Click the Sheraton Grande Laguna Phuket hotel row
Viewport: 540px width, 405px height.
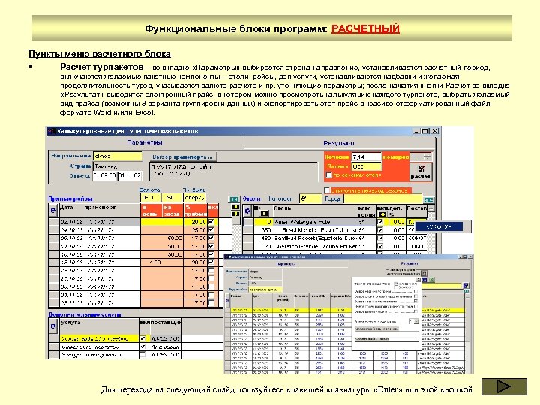(316, 247)
